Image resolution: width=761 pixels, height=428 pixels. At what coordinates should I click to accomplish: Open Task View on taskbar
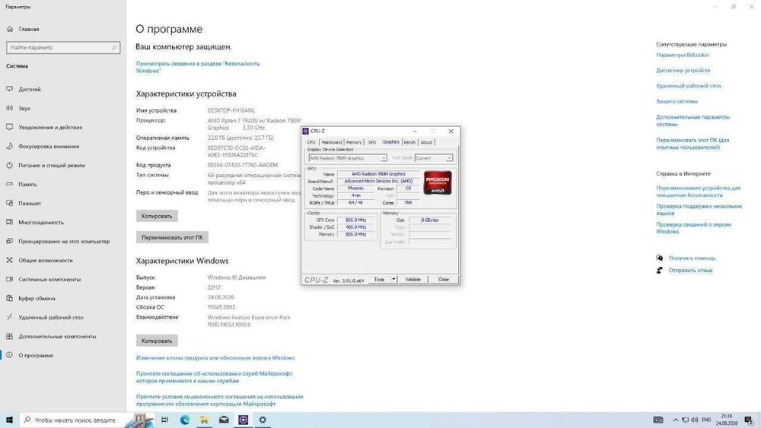164,420
